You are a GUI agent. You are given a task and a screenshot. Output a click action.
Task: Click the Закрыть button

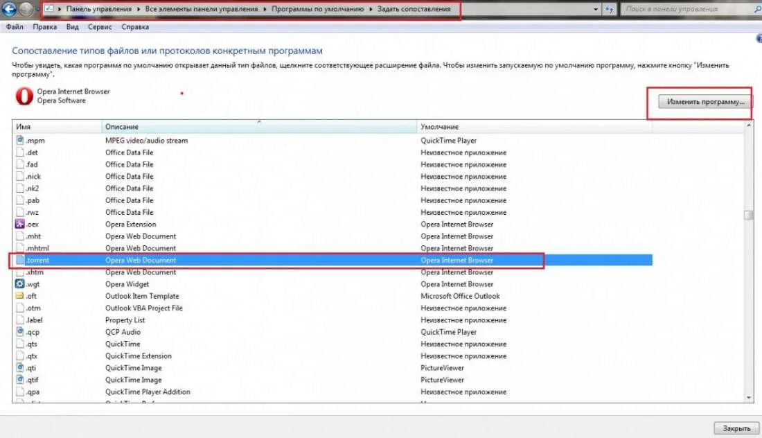(736, 428)
